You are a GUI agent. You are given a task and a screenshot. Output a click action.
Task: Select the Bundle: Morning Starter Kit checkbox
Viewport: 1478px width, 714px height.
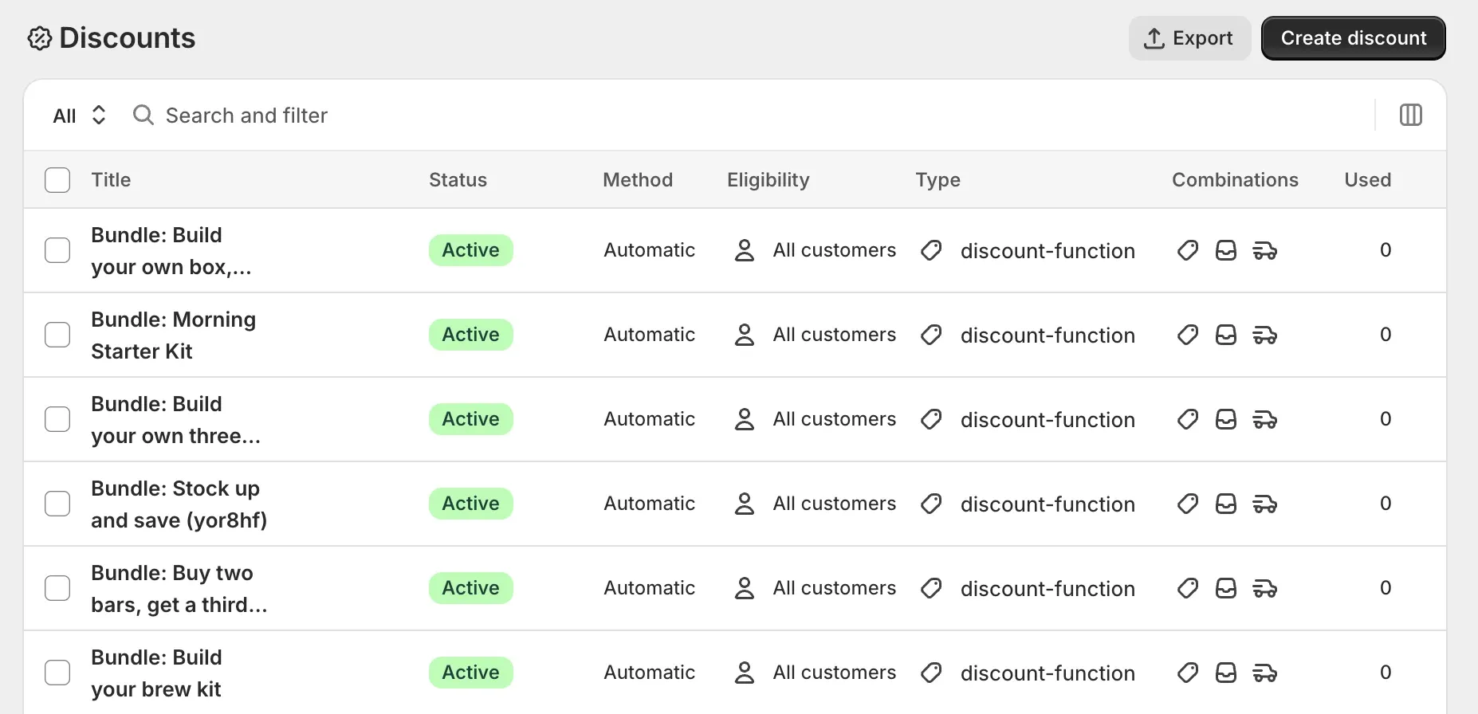pos(57,335)
